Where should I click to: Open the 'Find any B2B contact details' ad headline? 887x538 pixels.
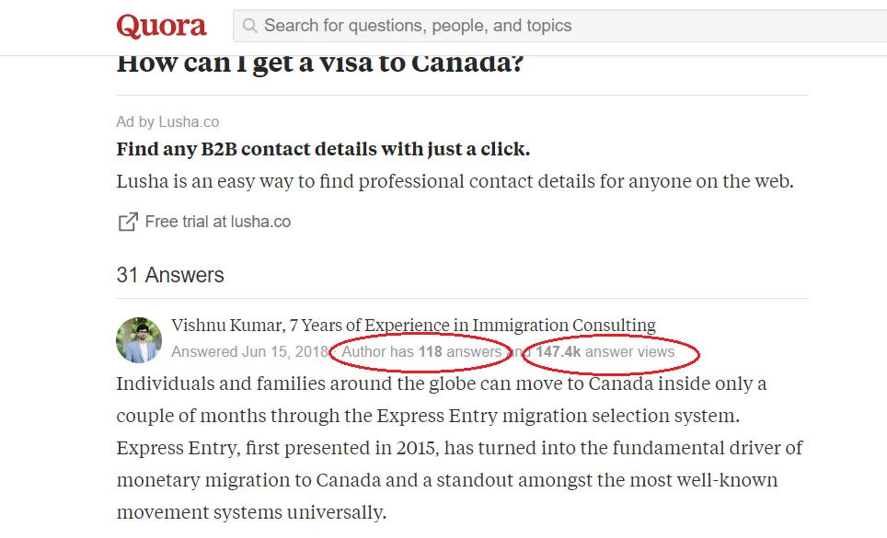coord(323,149)
